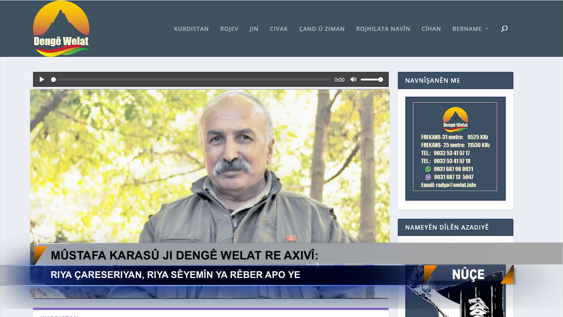The image size is (563, 317).
Task: Click the audio progress seek bar
Action: click(191, 80)
